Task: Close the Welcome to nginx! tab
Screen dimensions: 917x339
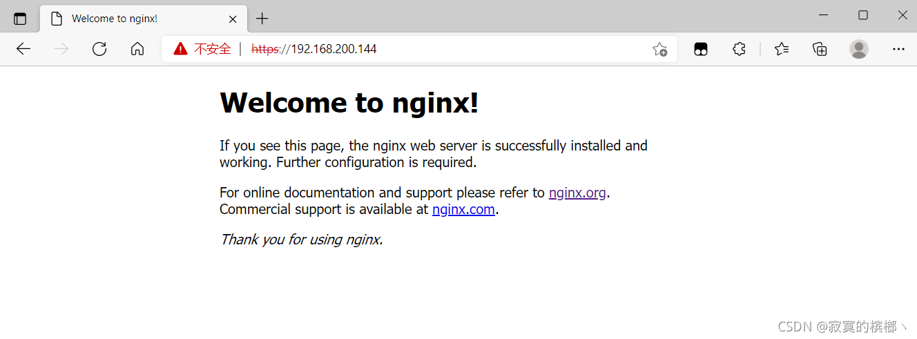Action: (233, 19)
